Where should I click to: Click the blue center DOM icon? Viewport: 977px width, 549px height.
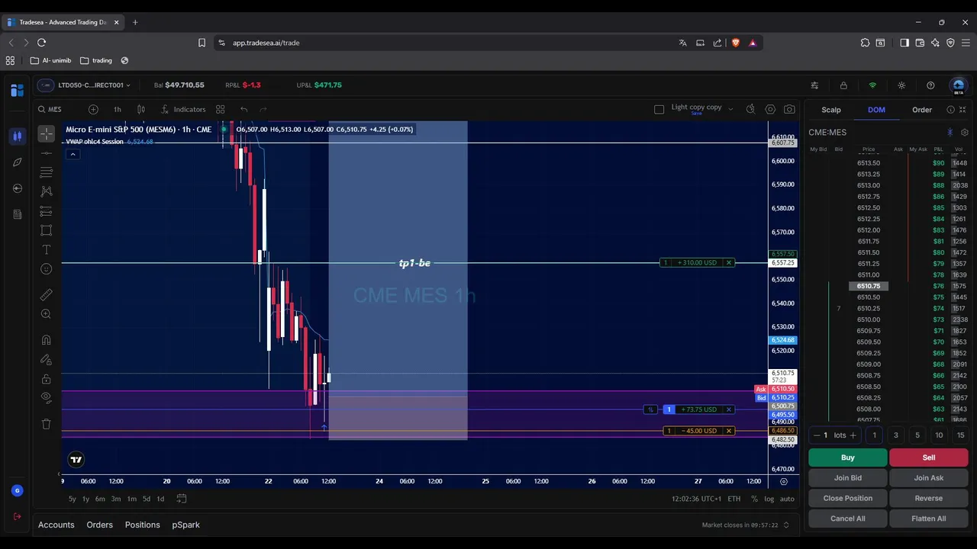[950, 133]
